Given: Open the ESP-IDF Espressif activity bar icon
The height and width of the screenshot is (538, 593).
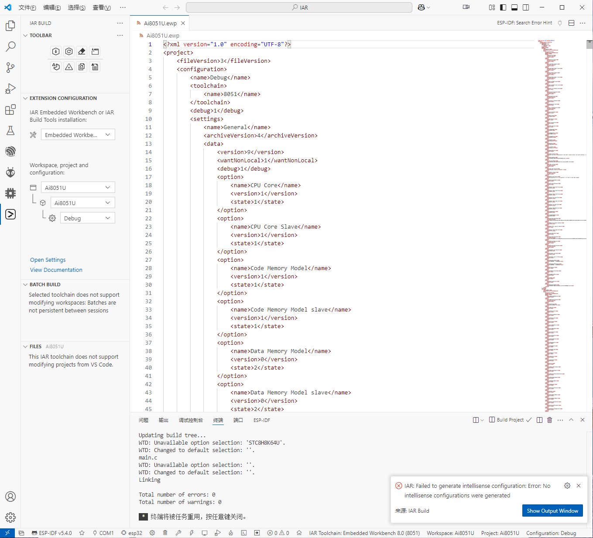Looking at the screenshot, I should pyautogui.click(x=10, y=151).
